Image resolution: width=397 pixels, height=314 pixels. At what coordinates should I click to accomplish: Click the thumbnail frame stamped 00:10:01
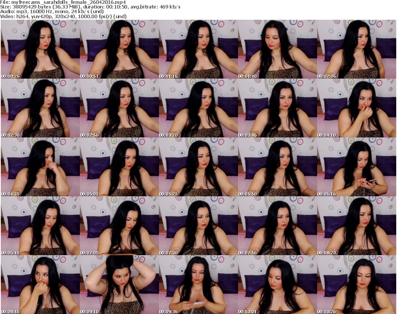[277, 285]
